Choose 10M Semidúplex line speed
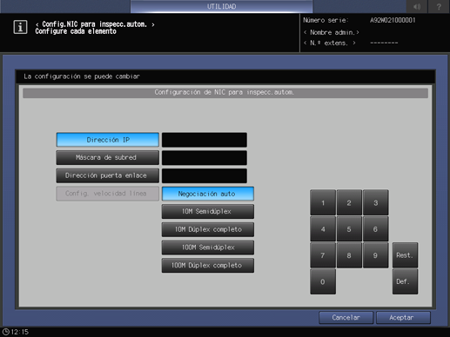Screen dimensions: 450x337 tap(208, 212)
